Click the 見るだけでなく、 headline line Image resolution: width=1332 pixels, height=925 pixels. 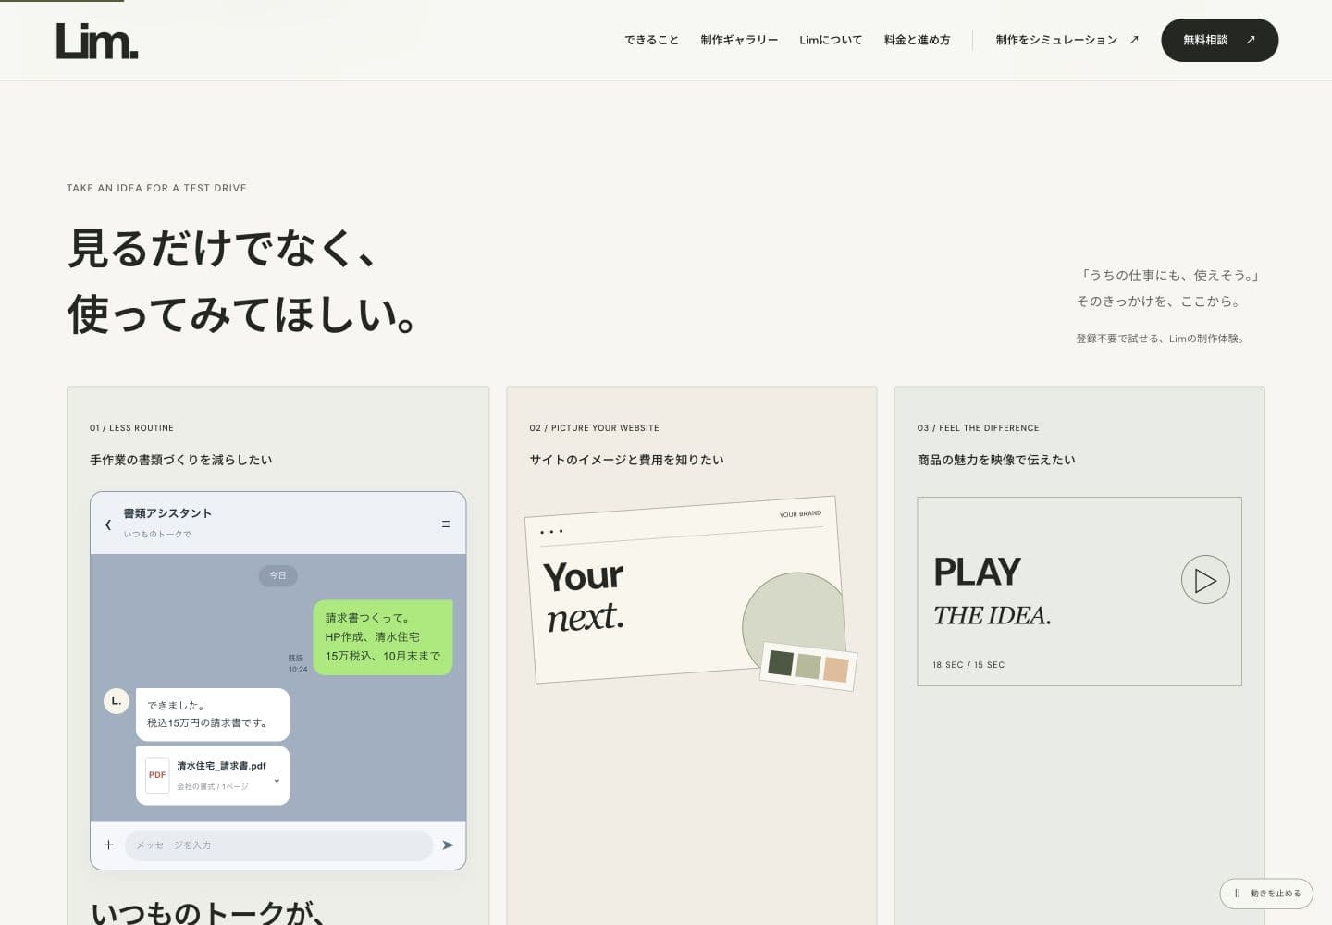(x=223, y=248)
